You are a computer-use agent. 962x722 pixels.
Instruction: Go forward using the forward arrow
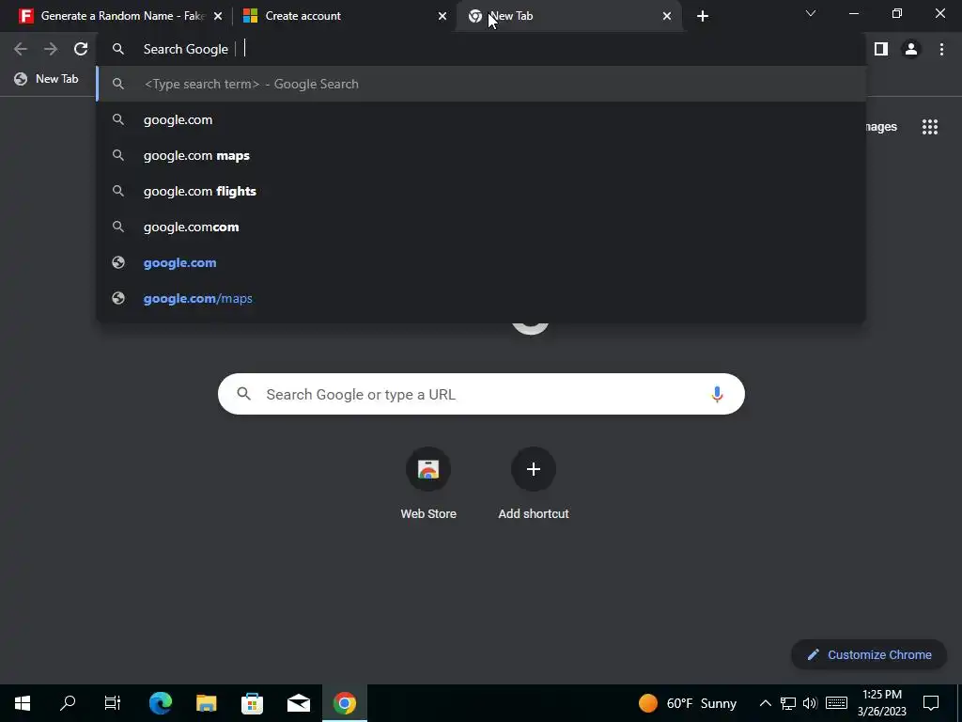tap(51, 49)
